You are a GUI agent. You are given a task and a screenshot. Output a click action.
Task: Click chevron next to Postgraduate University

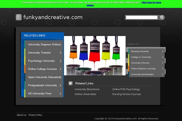(x=60, y=85)
